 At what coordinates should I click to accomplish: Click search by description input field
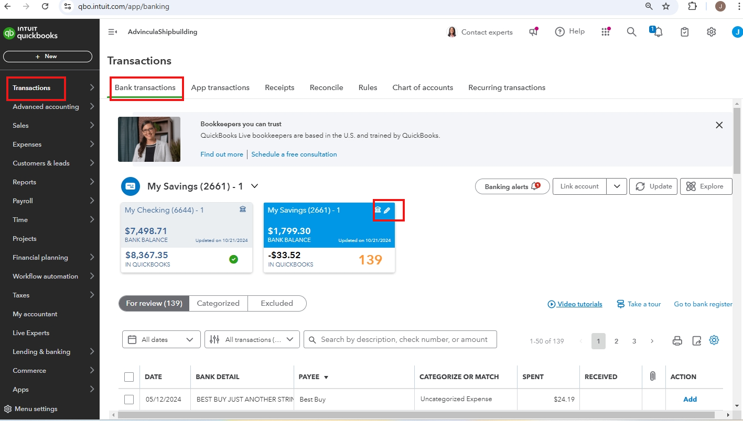[400, 339]
